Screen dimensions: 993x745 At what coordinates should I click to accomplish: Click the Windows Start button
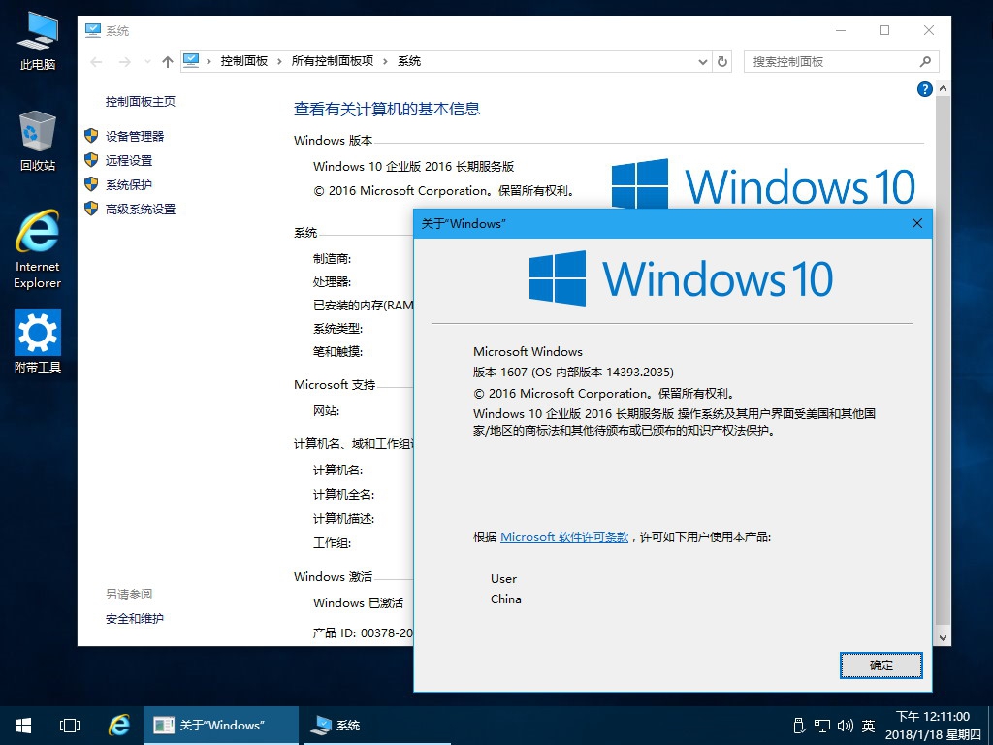23,726
